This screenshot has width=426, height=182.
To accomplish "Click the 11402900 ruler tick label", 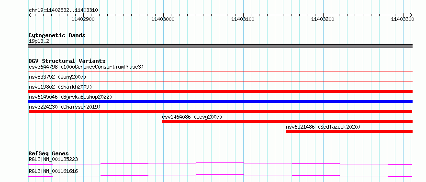I will point(83,19).
